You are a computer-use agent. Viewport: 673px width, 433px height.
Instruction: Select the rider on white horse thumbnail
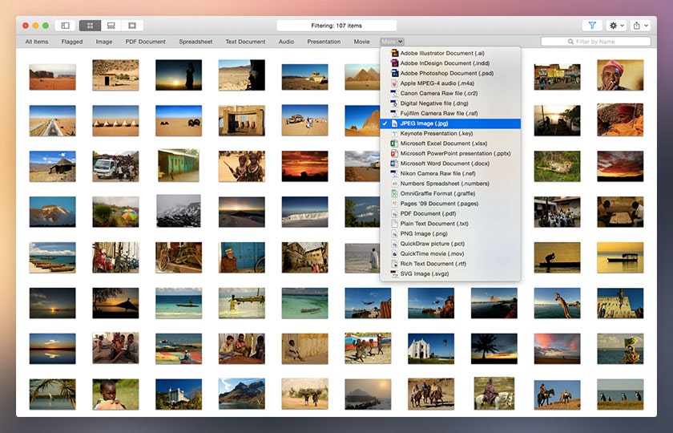(494, 394)
